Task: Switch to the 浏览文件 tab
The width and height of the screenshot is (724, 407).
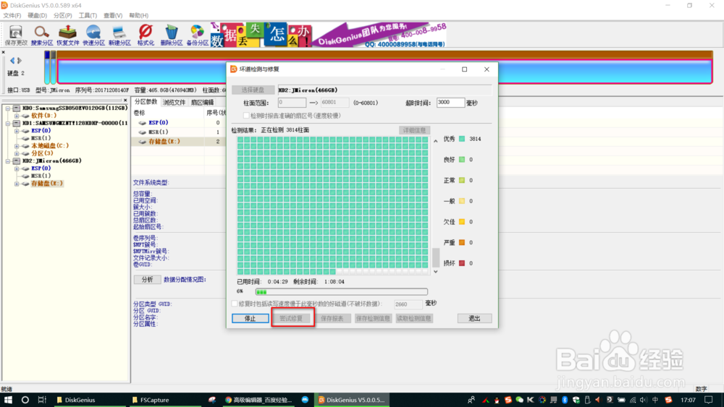Action: tap(174, 103)
